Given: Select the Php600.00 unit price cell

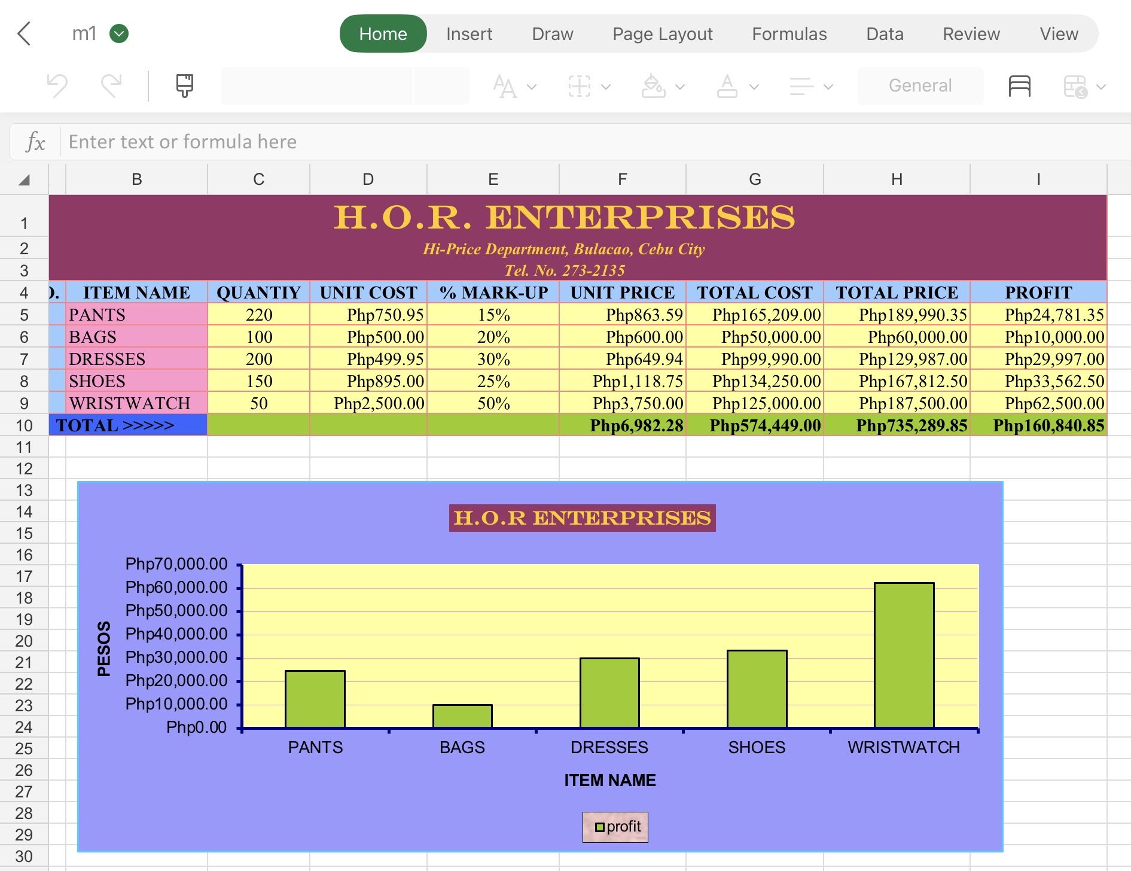Looking at the screenshot, I should pos(622,337).
